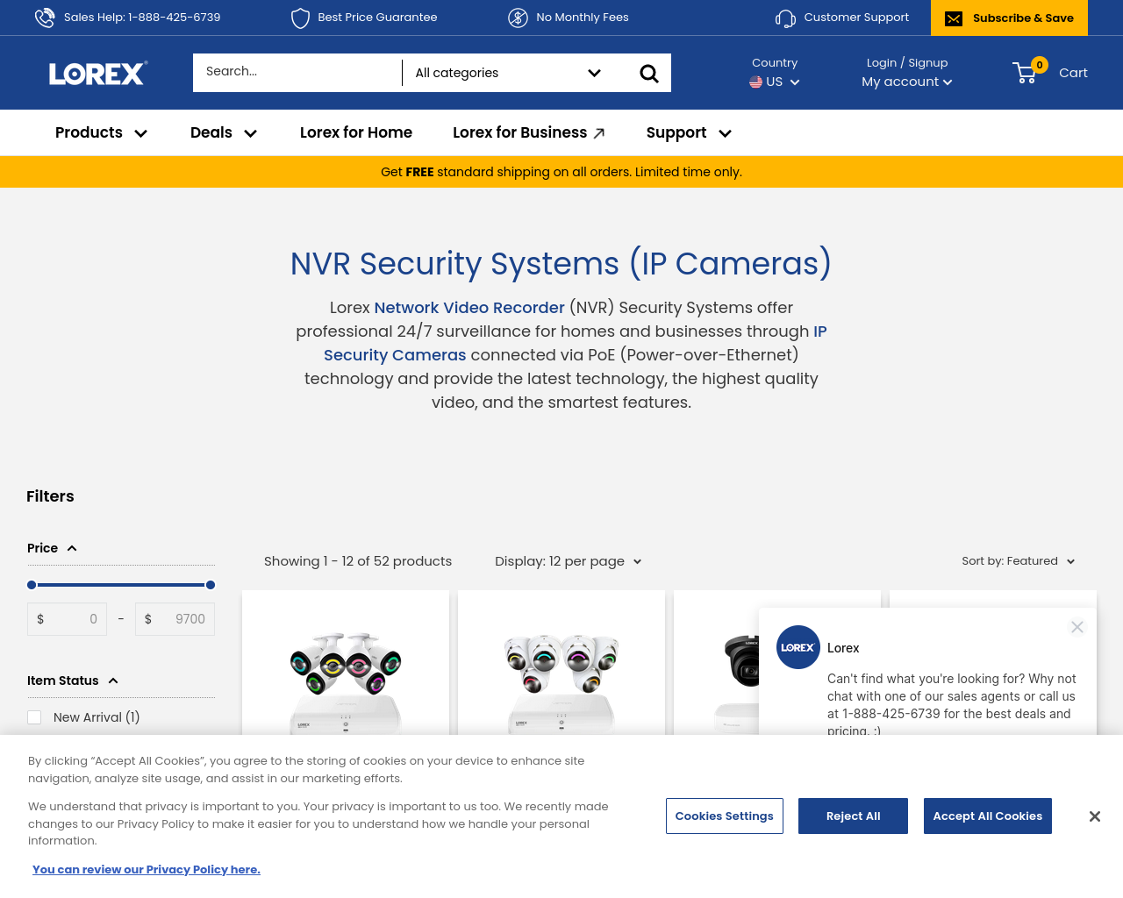Open the Products menu
Image resolution: width=1123 pixels, height=898 pixels.
click(x=101, y=132)
